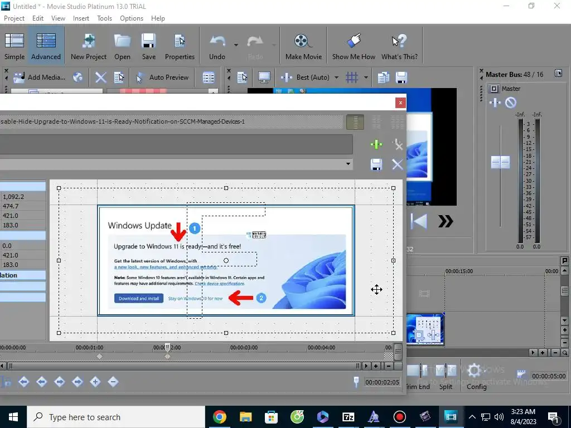Activate What's This help pointer

point(399,46)
